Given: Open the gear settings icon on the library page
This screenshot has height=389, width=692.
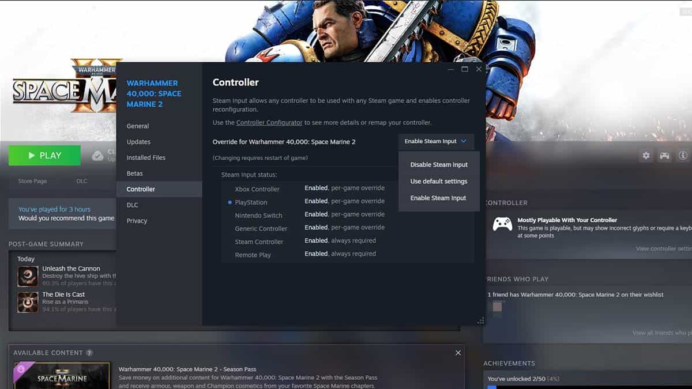Looking at the screenshot, I should click(646, 156).
